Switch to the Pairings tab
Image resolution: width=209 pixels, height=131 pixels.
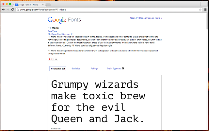[x=94, y=68]
